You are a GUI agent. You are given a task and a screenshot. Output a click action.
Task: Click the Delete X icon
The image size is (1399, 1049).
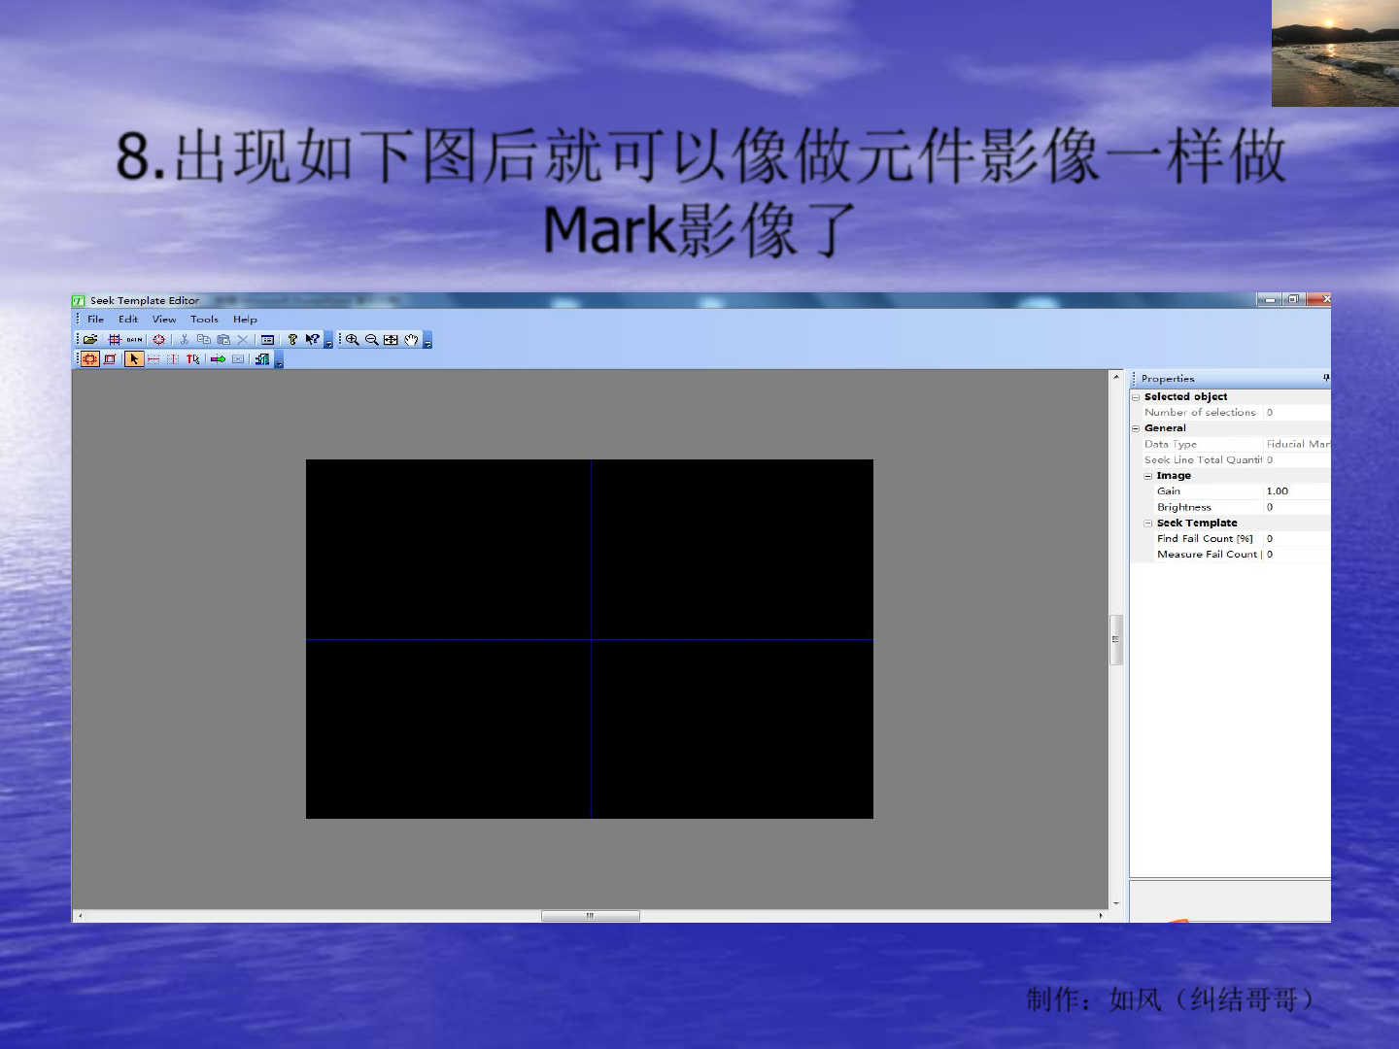[x=243, y=340]
